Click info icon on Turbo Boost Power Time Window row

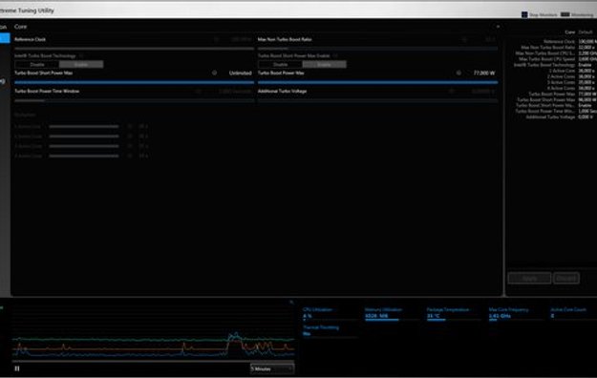pyautogui.click(x=198, y=92)
